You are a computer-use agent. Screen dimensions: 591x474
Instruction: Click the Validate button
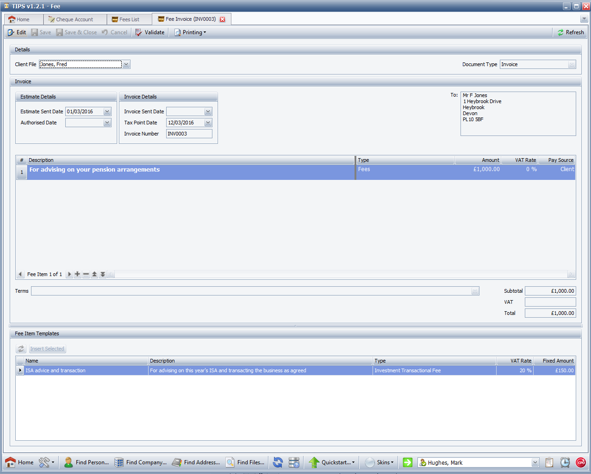[150, 32]
